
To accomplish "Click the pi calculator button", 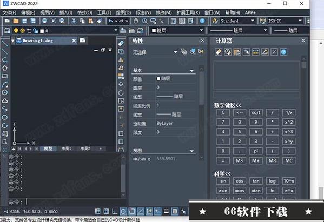I will coord(256,151).
